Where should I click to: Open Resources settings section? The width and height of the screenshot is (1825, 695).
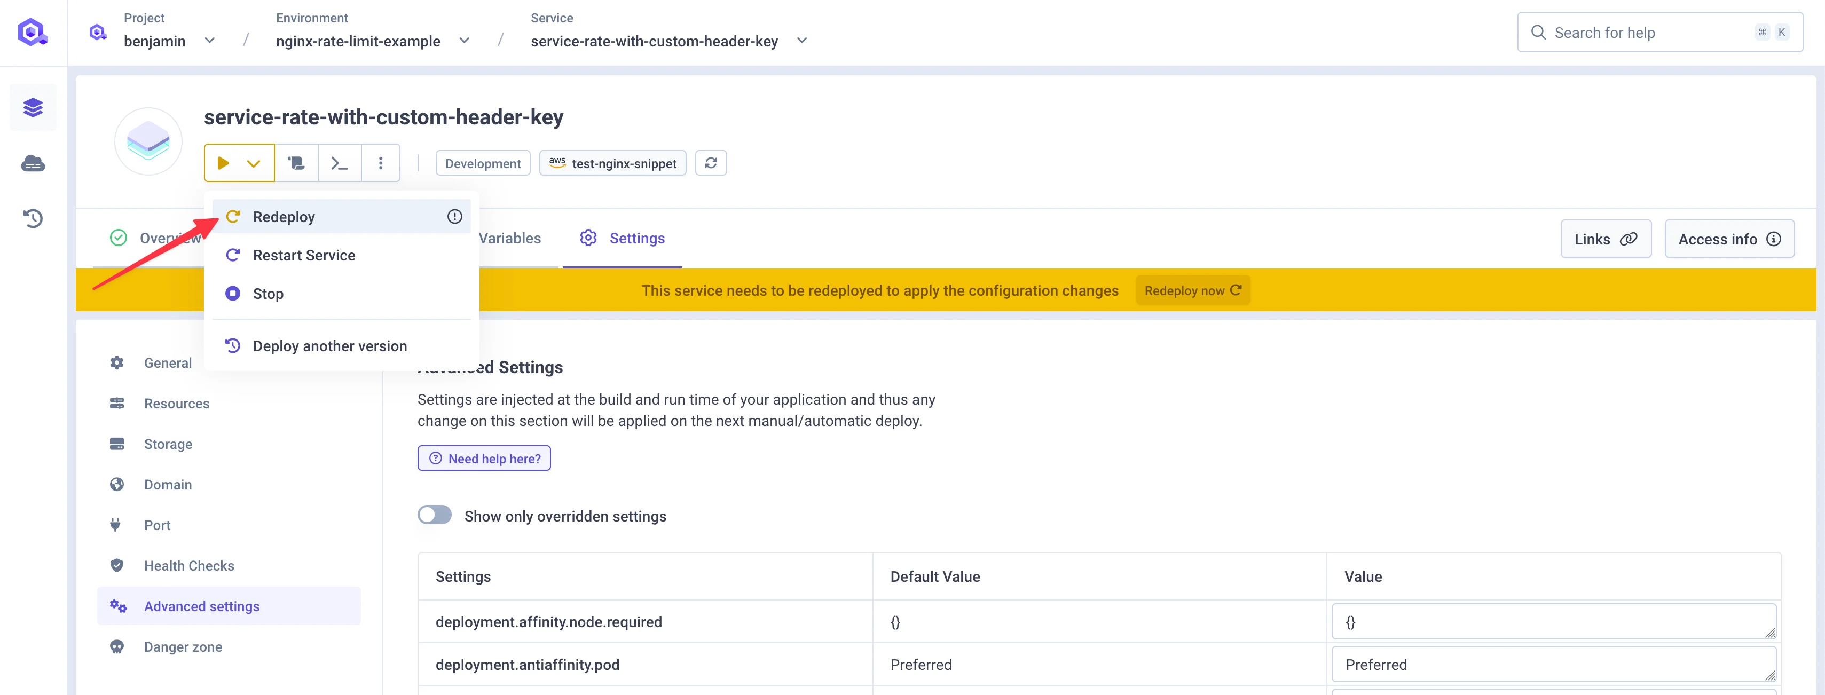click(x=229, y=403)
